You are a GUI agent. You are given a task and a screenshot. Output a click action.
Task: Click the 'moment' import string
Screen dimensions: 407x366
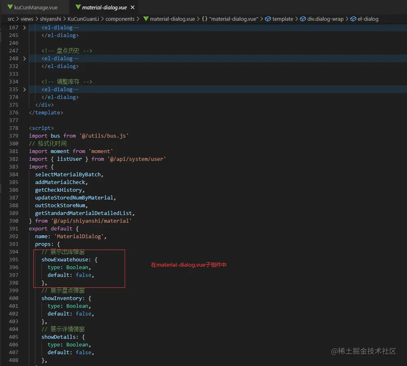tap(101, 151)
